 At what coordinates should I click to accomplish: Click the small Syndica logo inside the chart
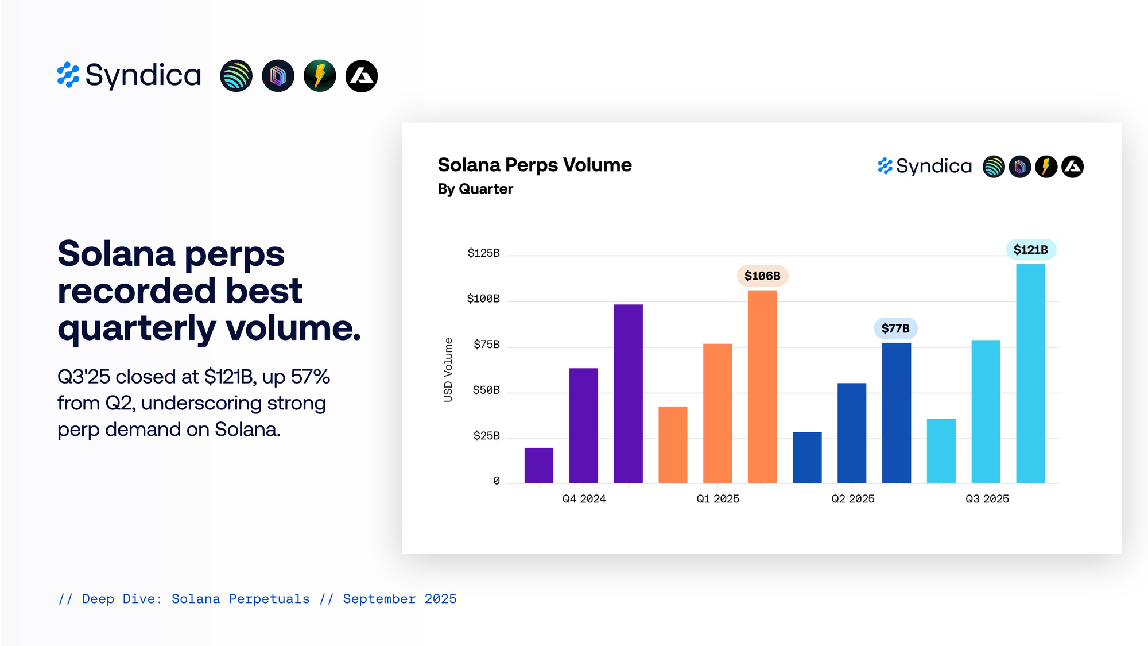tap(925, 166)
